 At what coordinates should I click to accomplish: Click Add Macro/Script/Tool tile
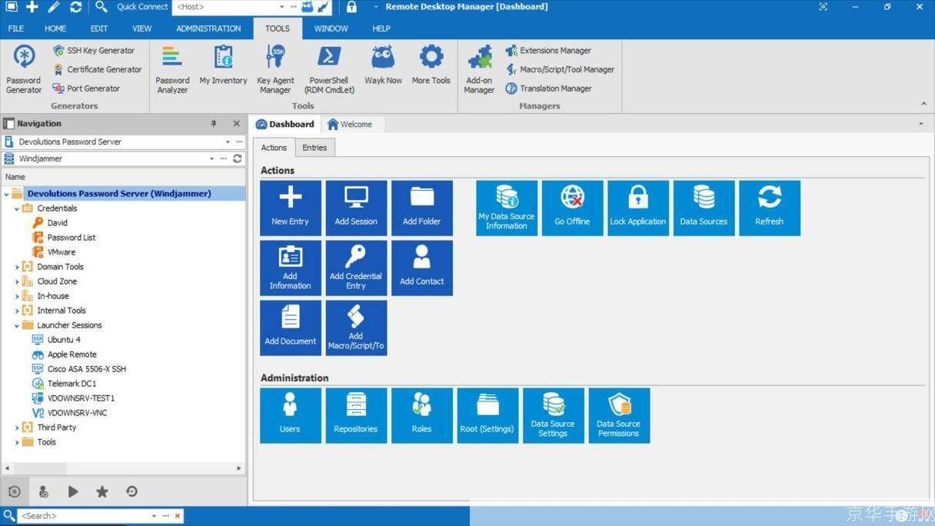[356, 328]
